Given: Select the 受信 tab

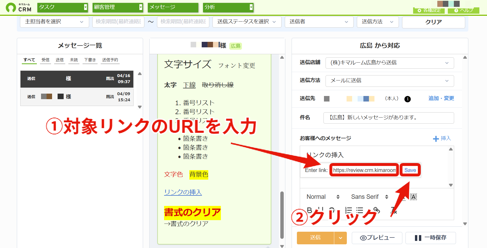Looking at the screenshot, I should pyautogui.click(x=45, y=60).
